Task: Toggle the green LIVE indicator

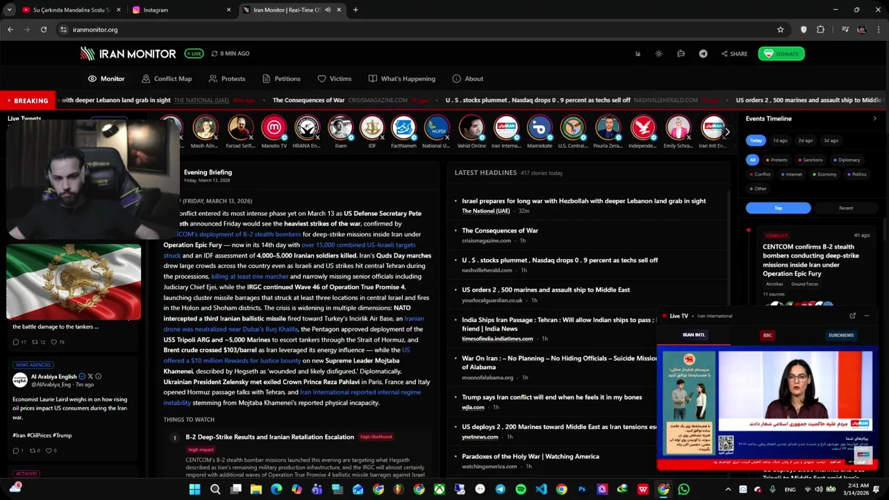Action: pyautogui.click(x=194, y=53)
